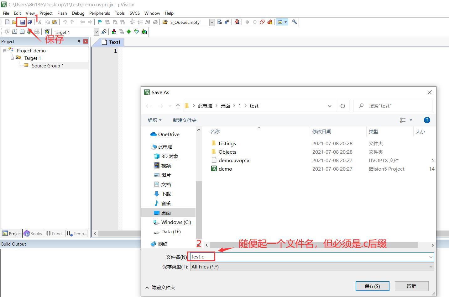Collapse the Project: demo tree node
449x297 pixels.
[5, 50]
